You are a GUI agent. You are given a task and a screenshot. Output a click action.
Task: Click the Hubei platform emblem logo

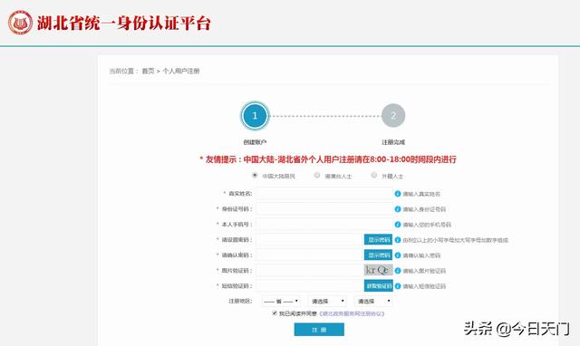click(20, 23)
